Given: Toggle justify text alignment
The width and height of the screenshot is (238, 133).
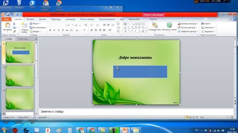Looking at the screenshot, I should tap(104, 30).
